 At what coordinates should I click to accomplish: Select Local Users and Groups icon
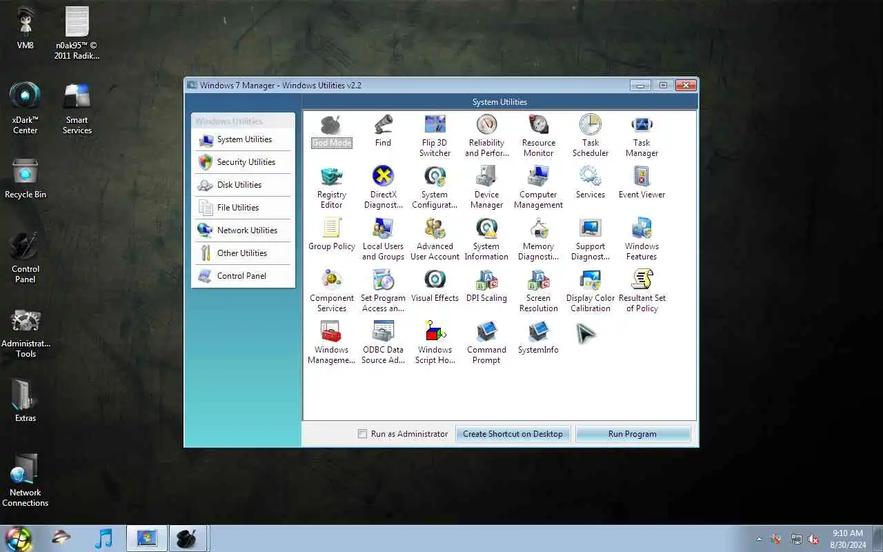pos(383,228)
